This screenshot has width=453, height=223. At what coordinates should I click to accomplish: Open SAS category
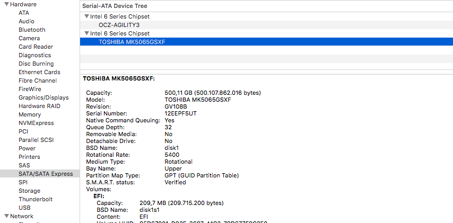click(x=24, y=165)
